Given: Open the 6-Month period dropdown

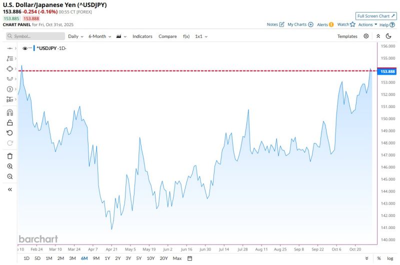Looking at the screenshot, I should click(x=99, y=36).
